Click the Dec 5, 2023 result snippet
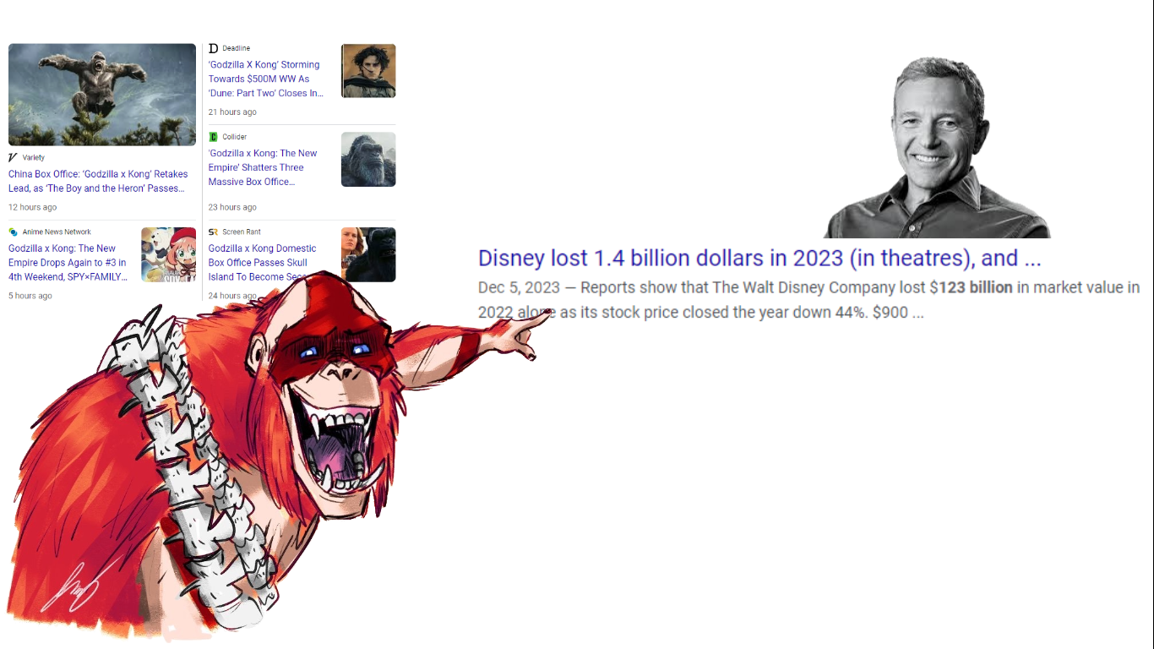 click(x=808, y=300)
